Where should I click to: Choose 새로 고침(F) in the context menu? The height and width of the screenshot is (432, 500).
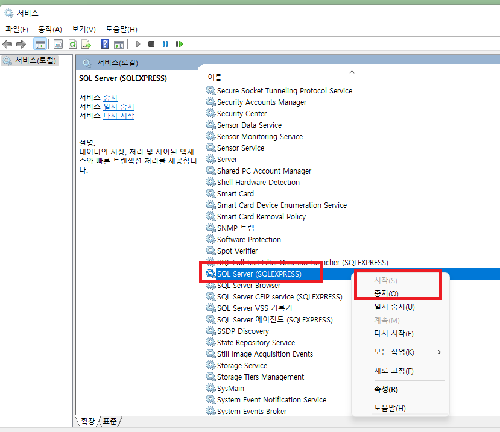pyautogui.click(x=393, y=371)
